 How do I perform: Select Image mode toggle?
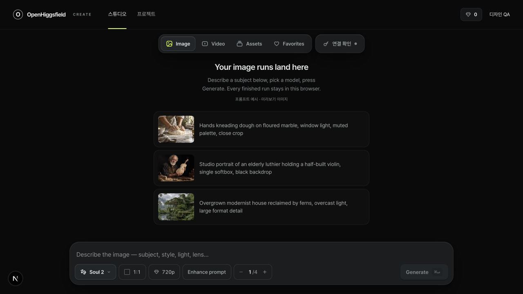point(178,44)
